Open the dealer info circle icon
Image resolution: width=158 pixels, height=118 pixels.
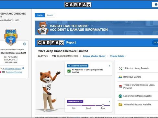(x=25, y=44)
